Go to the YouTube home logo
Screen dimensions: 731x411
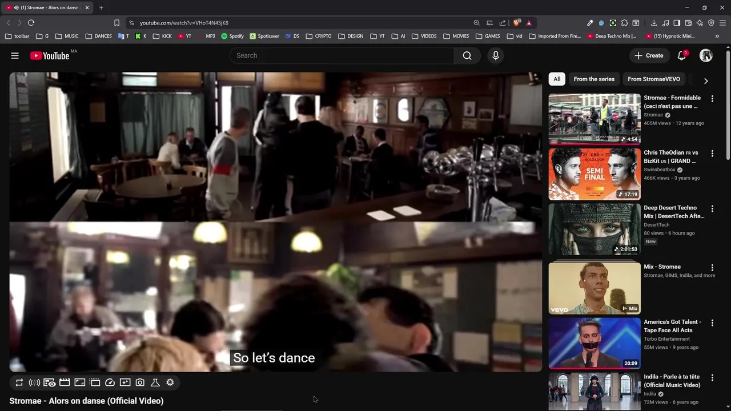pyautogui.click(x=50, y=55)
